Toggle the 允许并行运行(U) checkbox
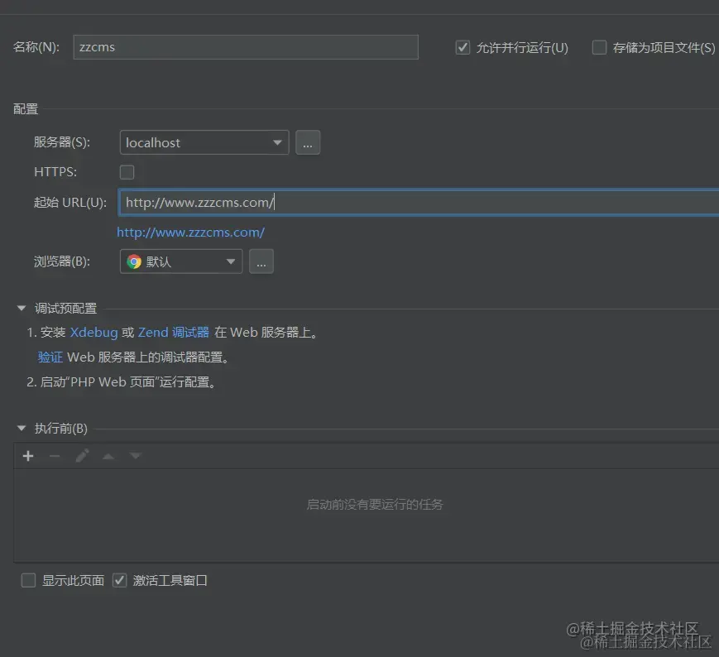Image resolution: width=719 pixels, height=657 pixels. [463, 47]
